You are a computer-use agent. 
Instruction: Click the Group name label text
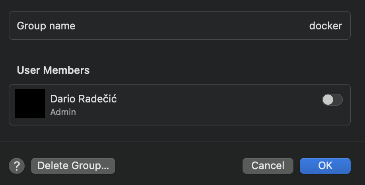coord(46,26)
